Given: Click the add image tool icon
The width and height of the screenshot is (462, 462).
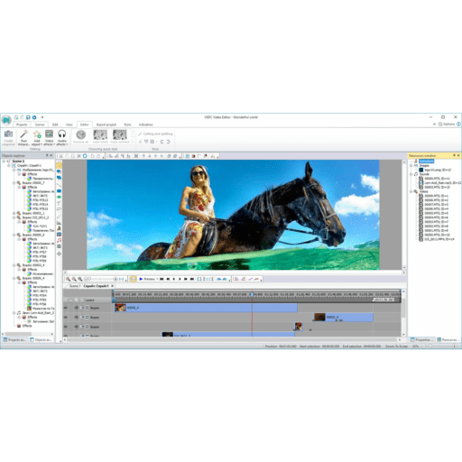Looking at the screenshot, I should click(60, 235).
